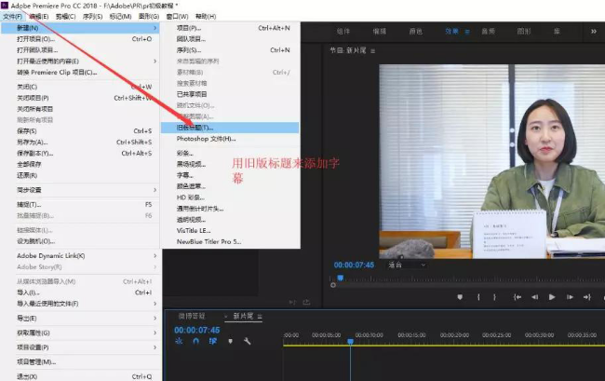Switch to the 新片尾 sequence tab
Screen dimensions: 605x381
tap(243, 316)
